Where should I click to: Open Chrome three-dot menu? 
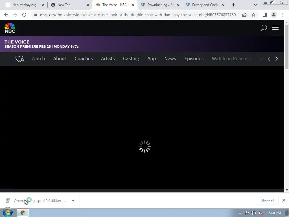[x=283, y=15]
